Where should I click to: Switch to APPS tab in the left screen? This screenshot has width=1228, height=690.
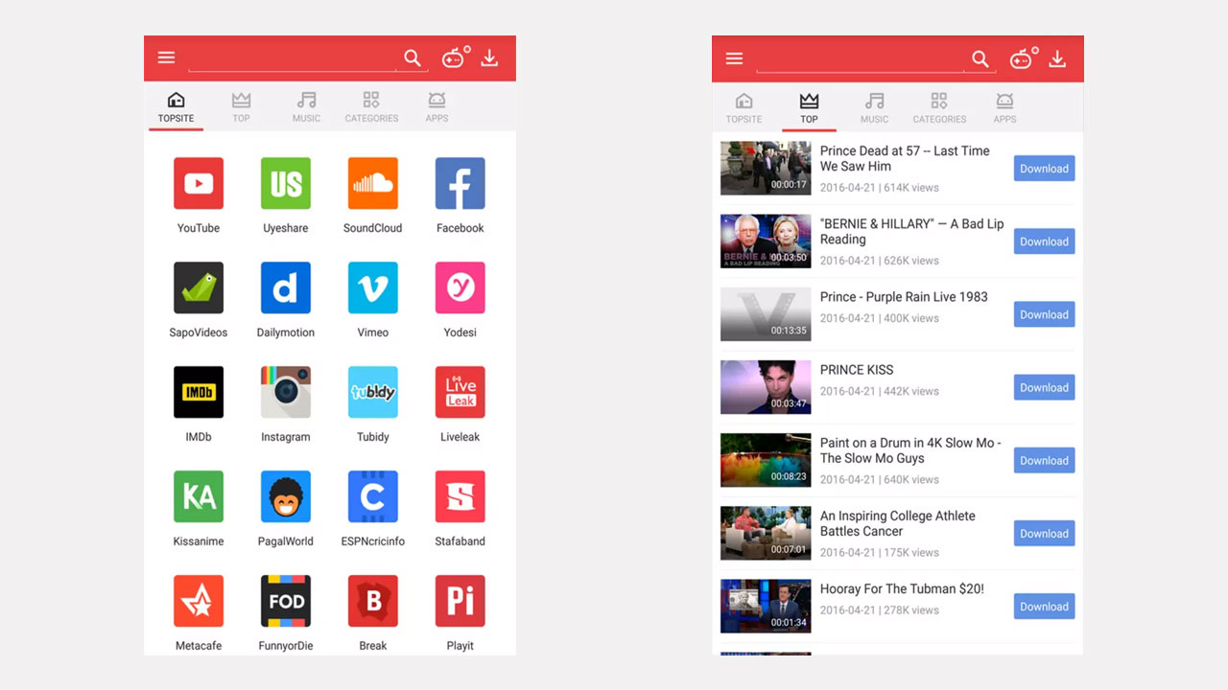tap(437, 106)
